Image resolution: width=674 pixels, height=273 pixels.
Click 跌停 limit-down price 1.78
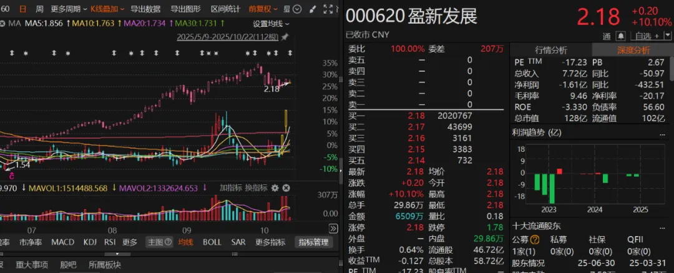click(x=496, y=227)
